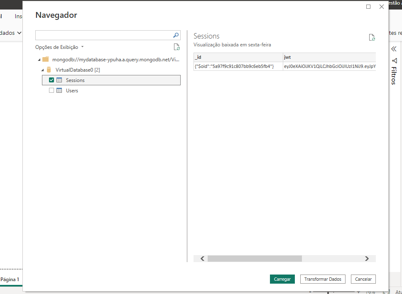
Task: Check the Users table checkbox
Action: pyautogui.click(x=51, y=91)
